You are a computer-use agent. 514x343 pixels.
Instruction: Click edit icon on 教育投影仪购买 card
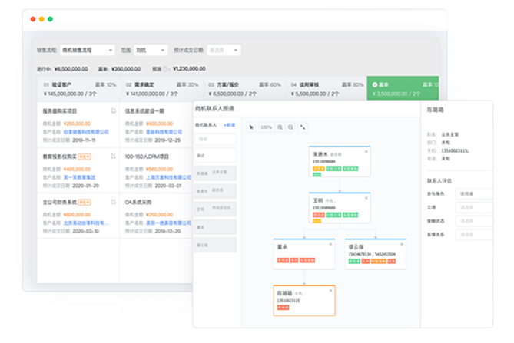pos(114,157)
